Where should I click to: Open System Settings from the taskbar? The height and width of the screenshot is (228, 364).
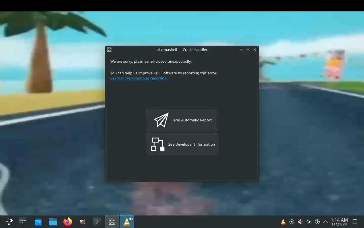tap(23, 221)
